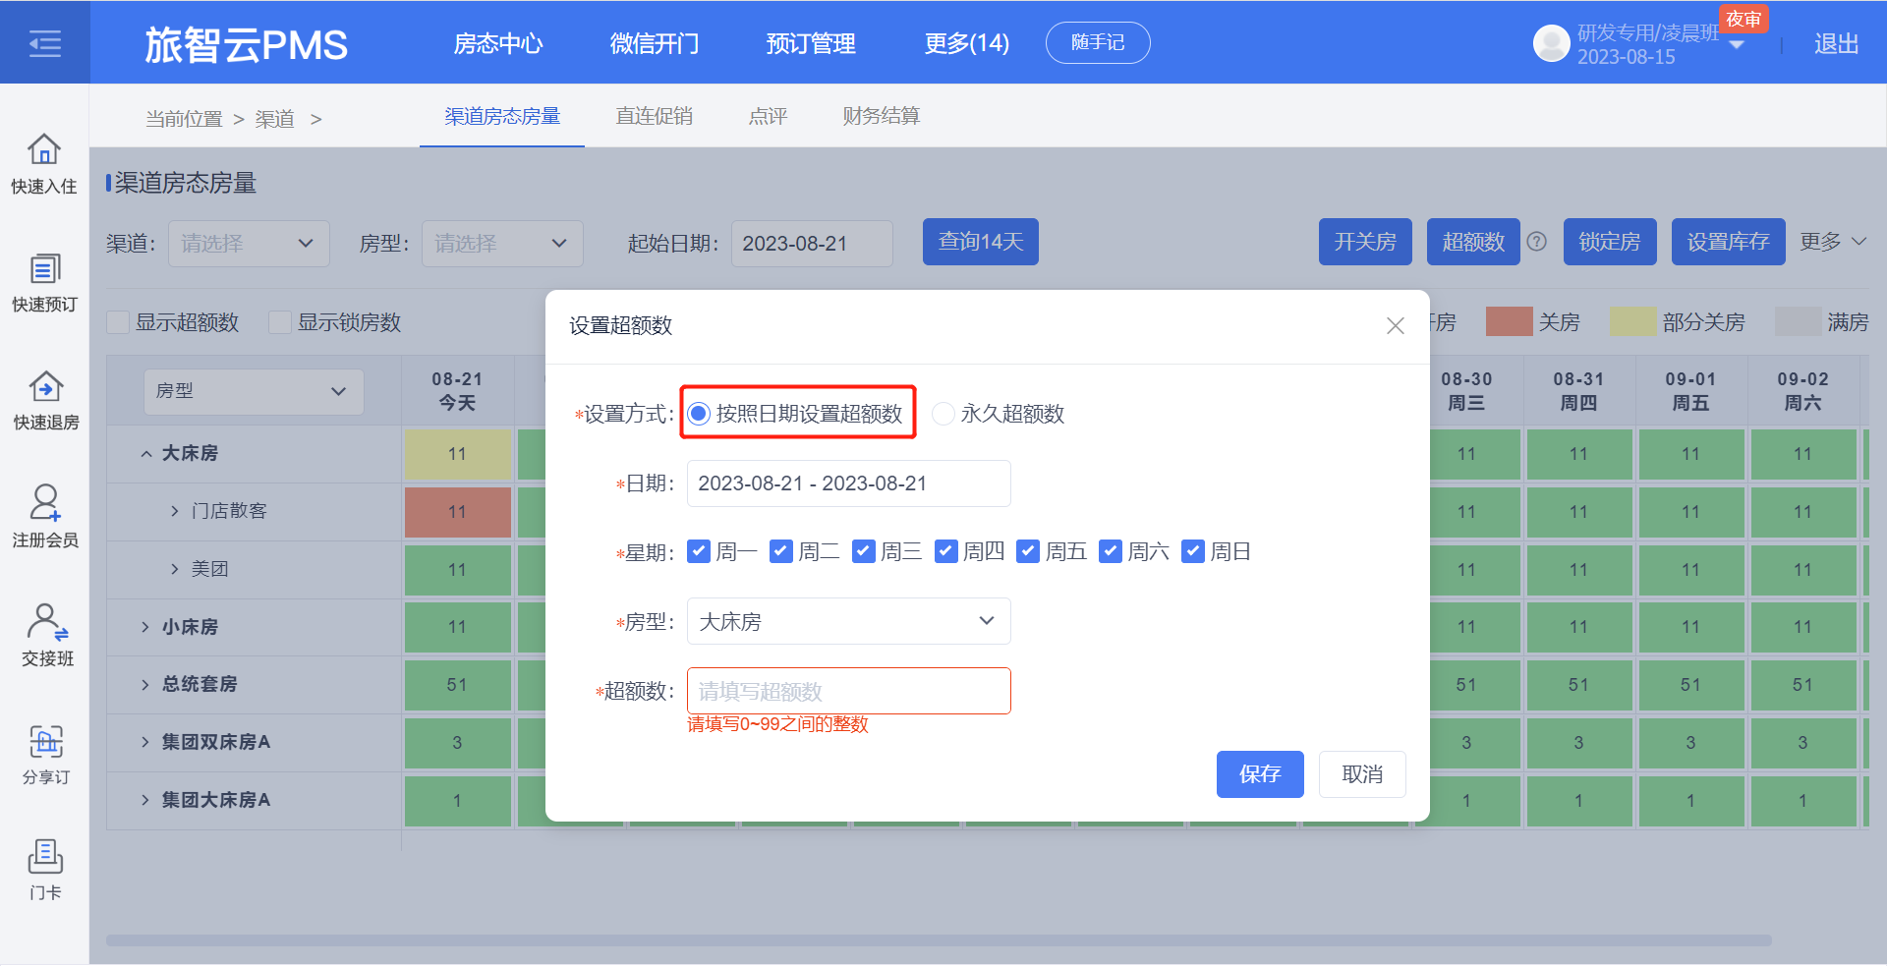
Task: Click the horizontal scrollbar at bottom
Action: [939, 940]
